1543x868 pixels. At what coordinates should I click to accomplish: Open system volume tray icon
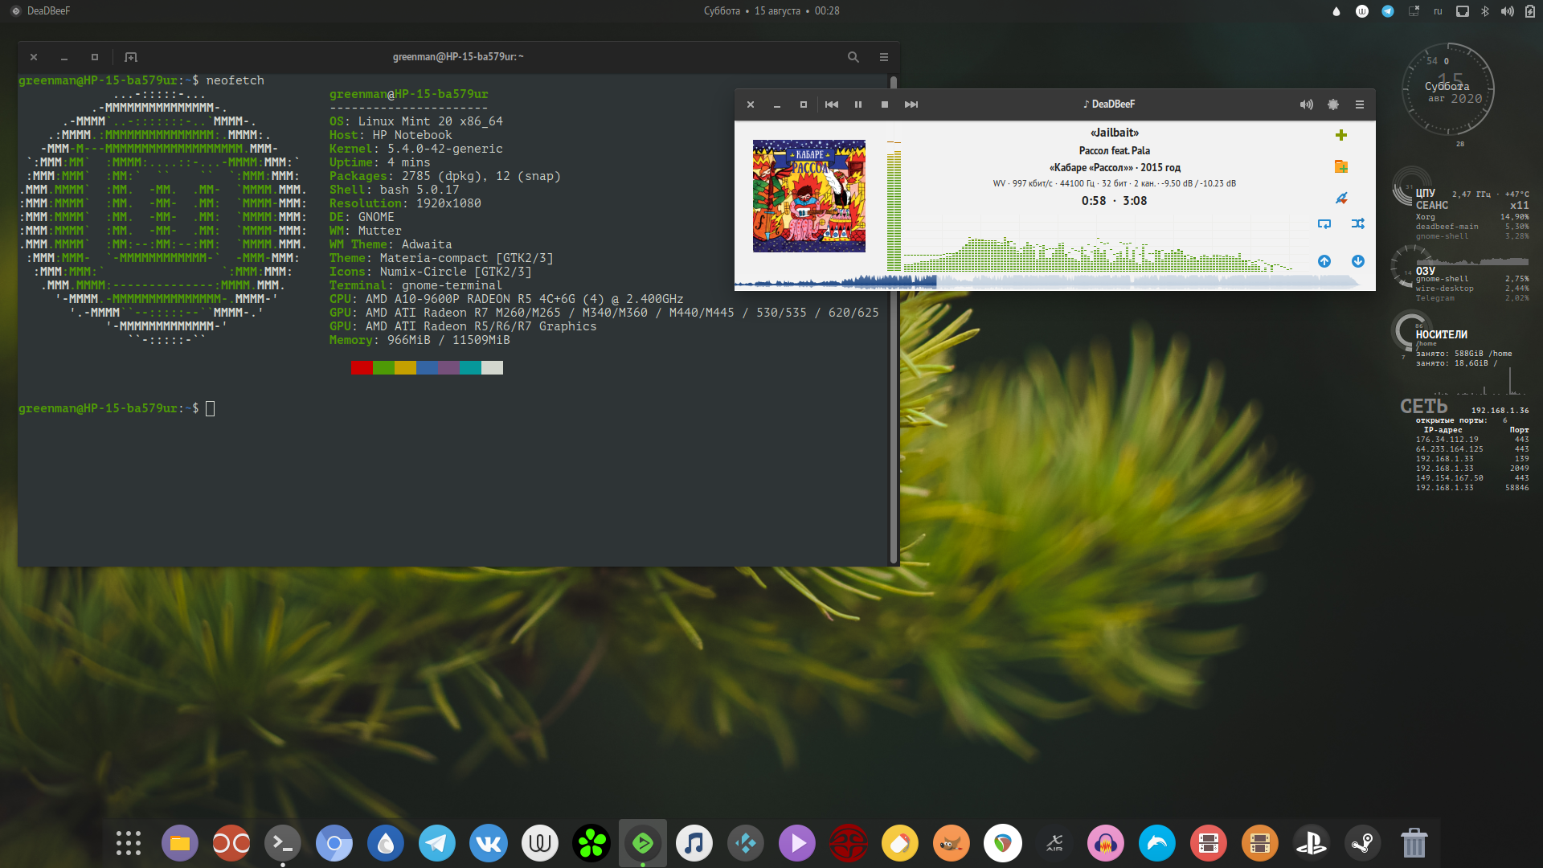pyautogui.click(x=1508, y=11)
